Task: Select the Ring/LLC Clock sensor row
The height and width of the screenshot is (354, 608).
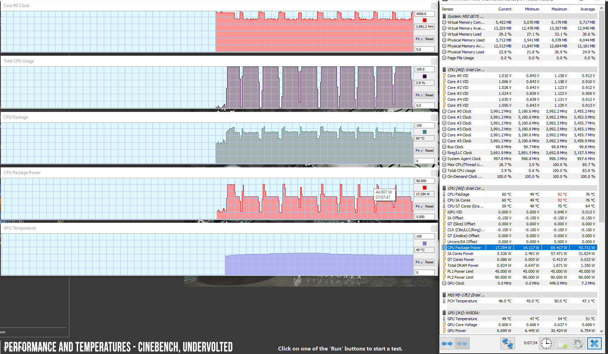Action: [x=519, y=153]
